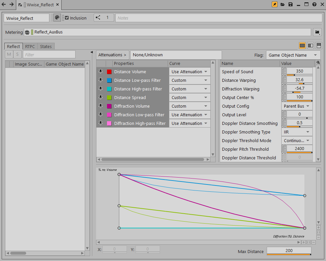The image size is (326, 261).
Task: Toggle the Mute M button
Action: 9,55
